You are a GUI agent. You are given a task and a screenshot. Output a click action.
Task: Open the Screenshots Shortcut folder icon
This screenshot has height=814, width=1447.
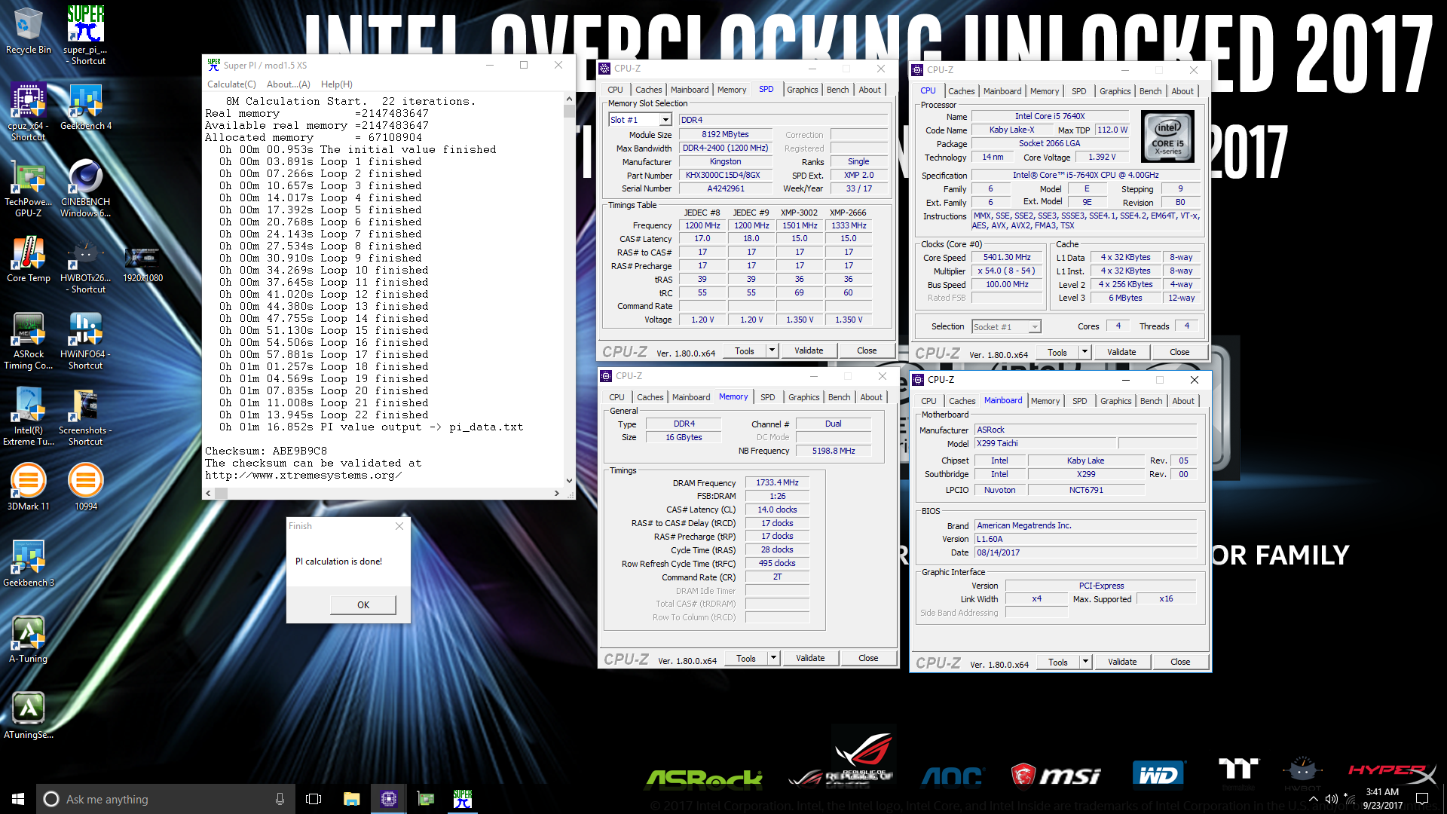tap(85, 416)
